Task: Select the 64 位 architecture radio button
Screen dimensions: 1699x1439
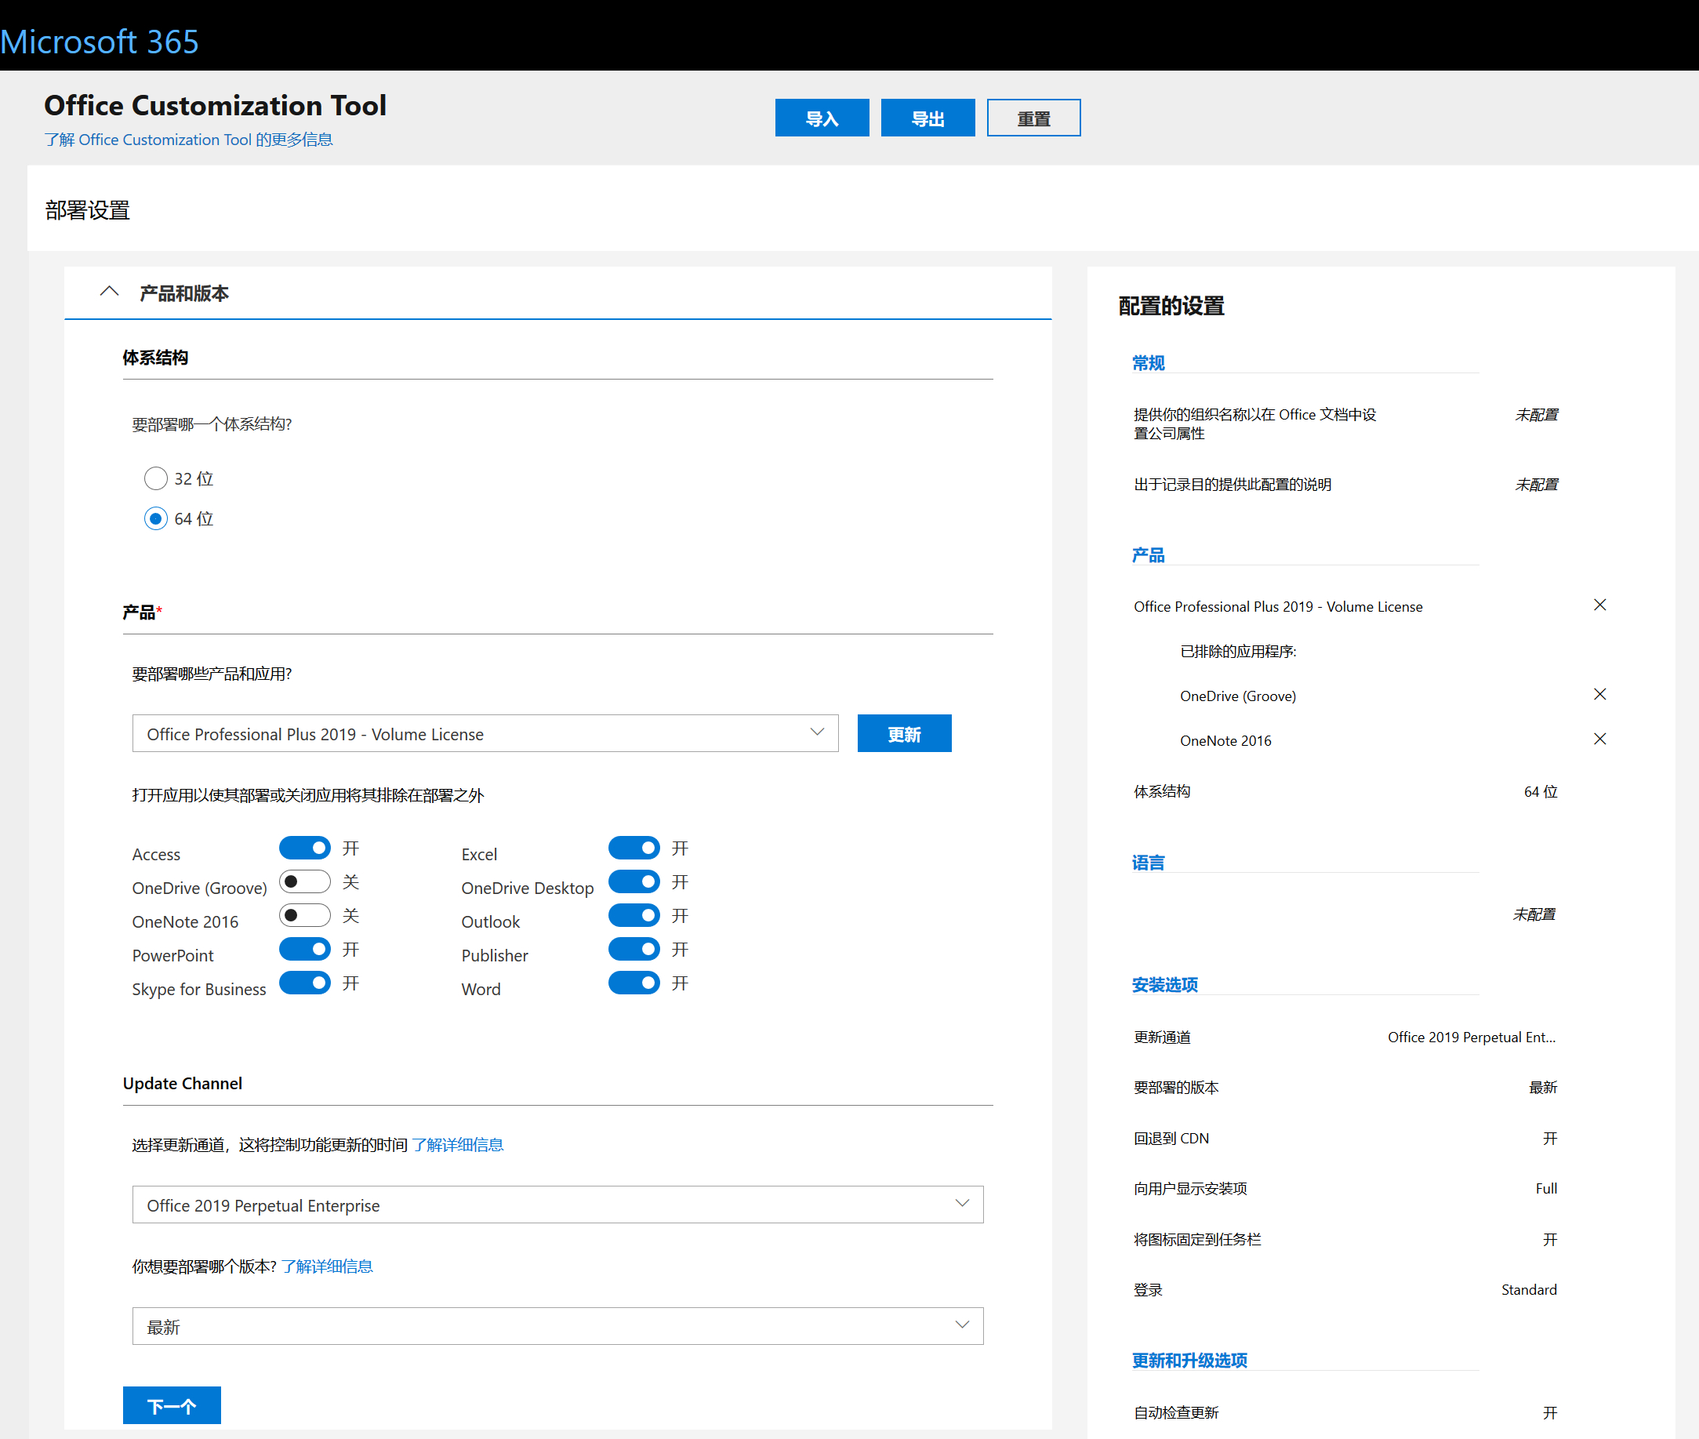Action: [156, 519]
